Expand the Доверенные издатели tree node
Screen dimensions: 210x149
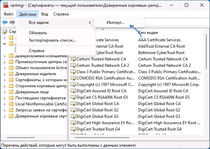[5, 74]
